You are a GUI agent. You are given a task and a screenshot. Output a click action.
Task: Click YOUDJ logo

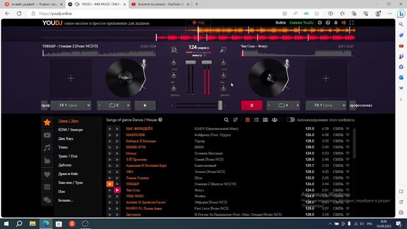[52, 23]
